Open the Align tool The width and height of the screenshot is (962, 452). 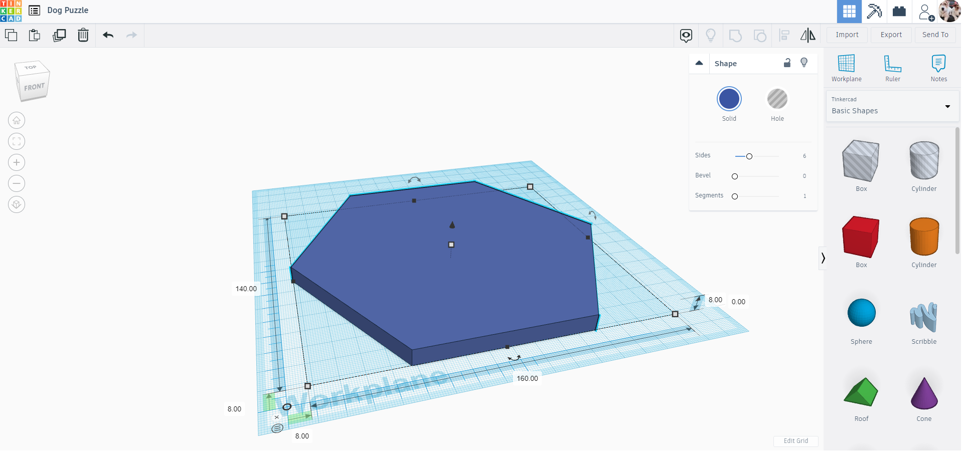(x=784, y=35)
